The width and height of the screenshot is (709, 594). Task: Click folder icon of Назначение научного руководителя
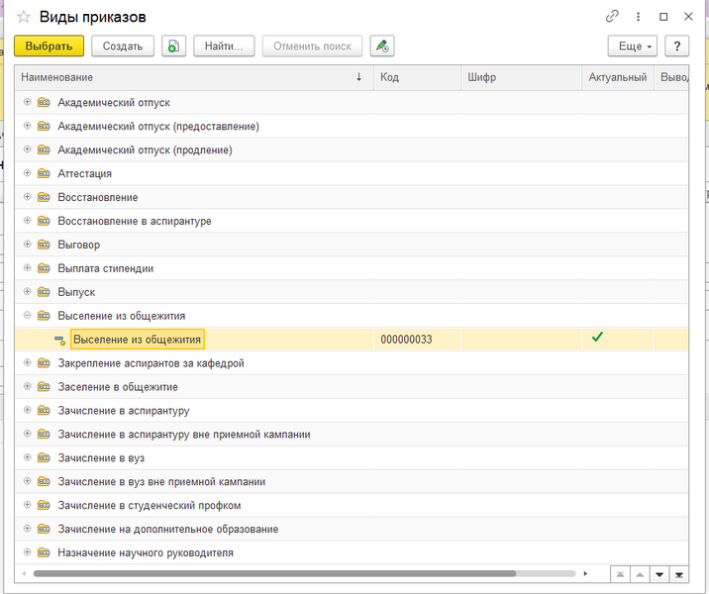click(x=44, y=552)
